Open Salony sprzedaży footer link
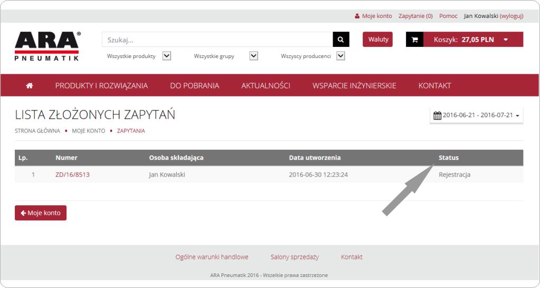This screenshot has height=288, width=540. pyautogui.click(x=295, y=257)
